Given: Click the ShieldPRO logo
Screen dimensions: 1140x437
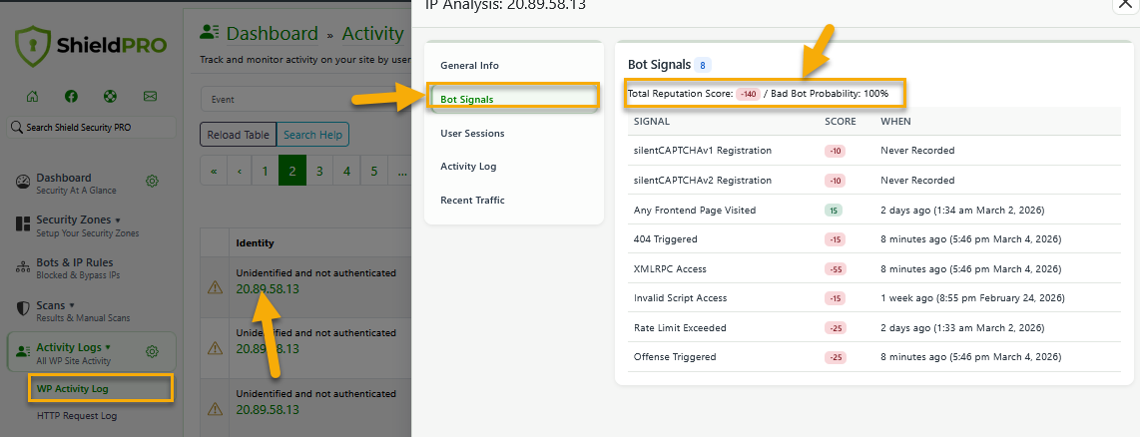Looking at the screenshot, I should click(91, 47).
